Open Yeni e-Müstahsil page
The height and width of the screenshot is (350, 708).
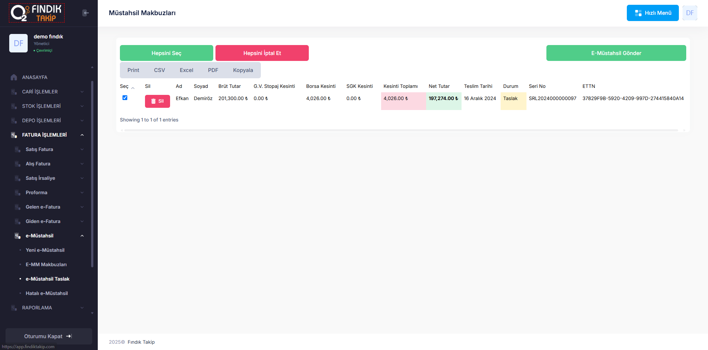tap(45, 250)
